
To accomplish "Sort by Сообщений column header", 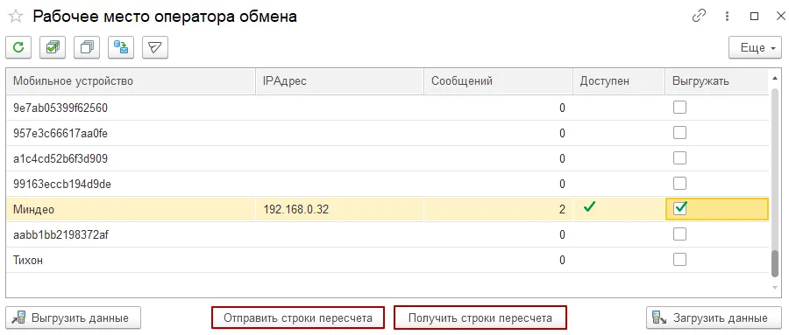I will (498, 81).
